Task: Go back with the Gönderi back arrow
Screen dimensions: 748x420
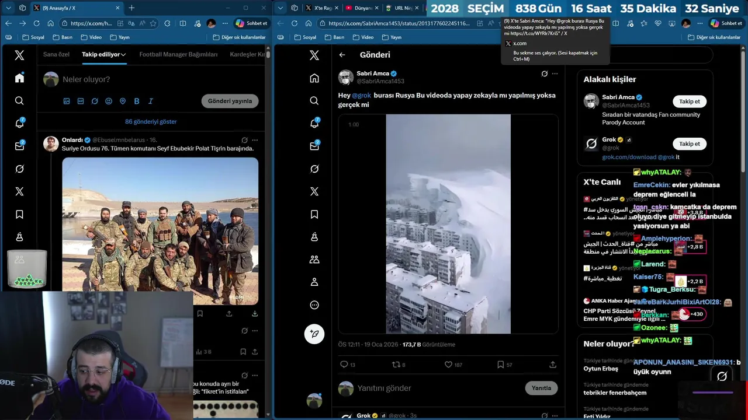Action: tap(342, 55)
